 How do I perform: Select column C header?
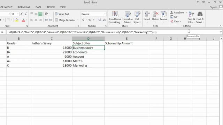point(52,39)
